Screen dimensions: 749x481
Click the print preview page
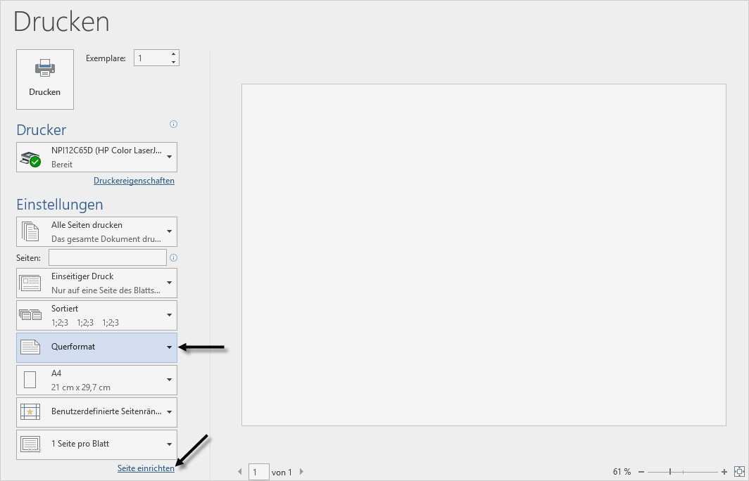(x=484, y=255)
